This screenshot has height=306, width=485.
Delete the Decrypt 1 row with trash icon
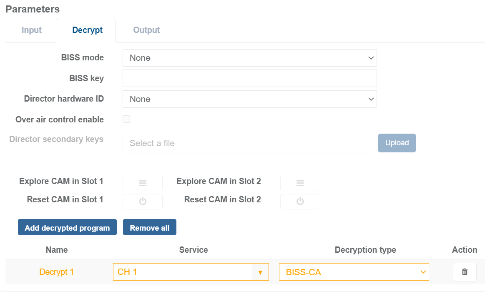click(x=464, y=272)
